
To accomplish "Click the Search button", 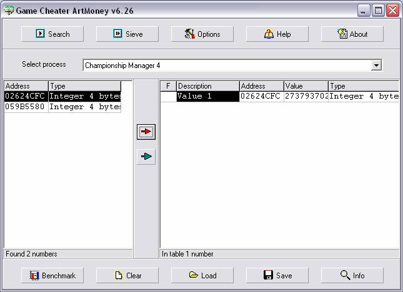I will click(52, 34).
